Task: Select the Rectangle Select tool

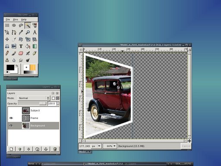Action: (7, 26)
